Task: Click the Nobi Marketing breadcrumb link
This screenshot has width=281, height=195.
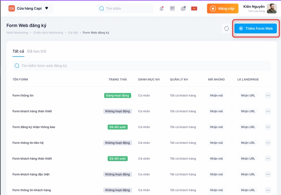Action: pyautogui.click(x=17, y=33)
